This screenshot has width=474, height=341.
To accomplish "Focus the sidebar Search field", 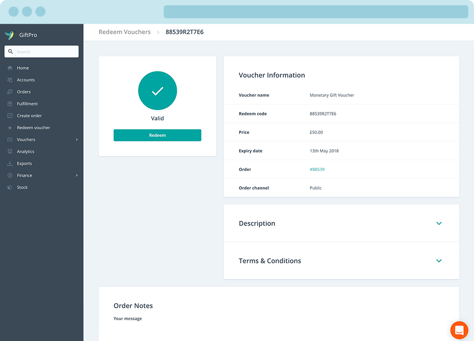I will 42,52.
